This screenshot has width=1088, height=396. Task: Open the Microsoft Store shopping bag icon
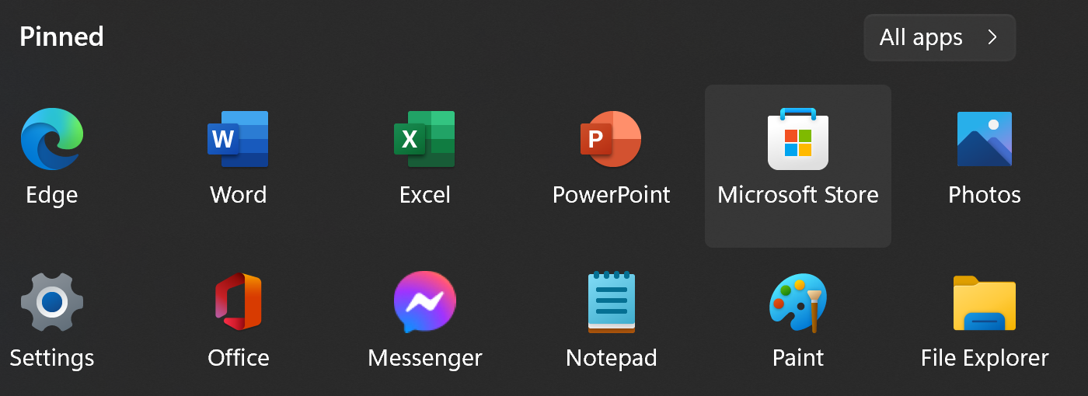(x=798, y=139)
